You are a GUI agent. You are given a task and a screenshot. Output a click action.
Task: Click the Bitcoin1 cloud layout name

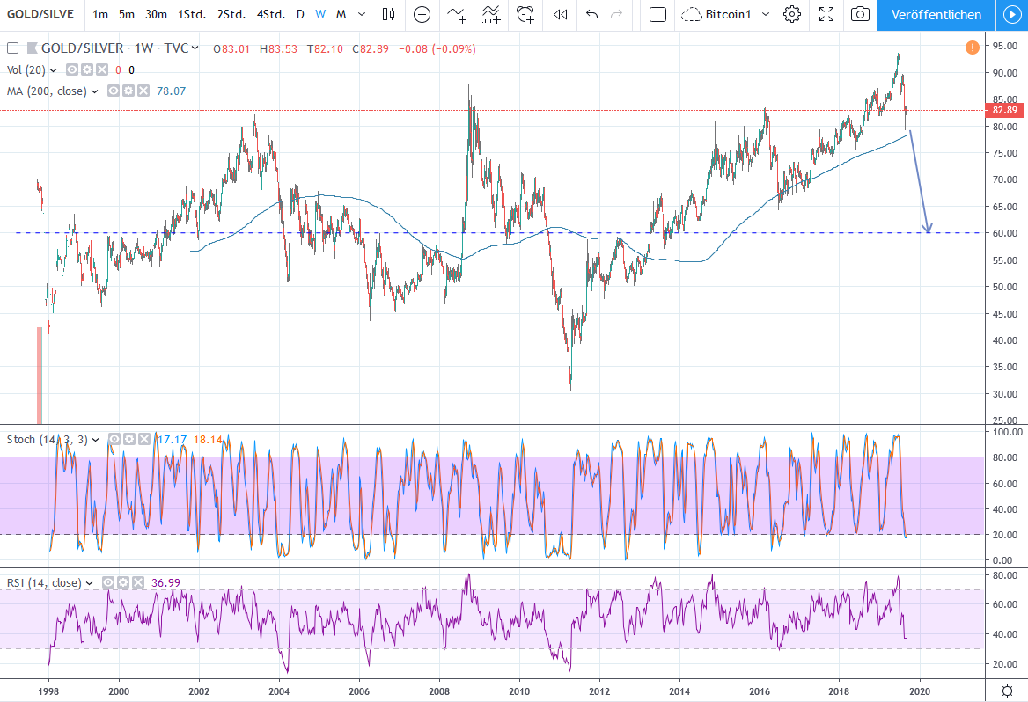[x=716, y=14]
